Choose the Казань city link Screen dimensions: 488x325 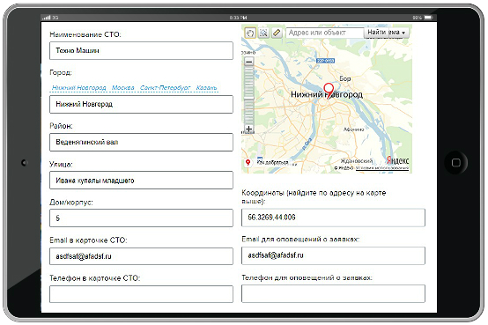pos(206,88)
